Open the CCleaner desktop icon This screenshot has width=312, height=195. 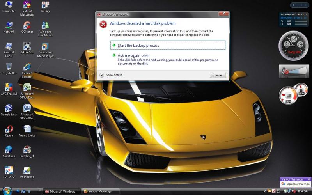[27, 26]
